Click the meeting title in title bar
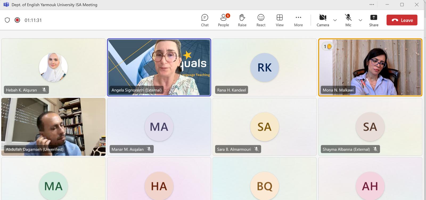This screenshot has width=426, height=200. click(54, 5)
